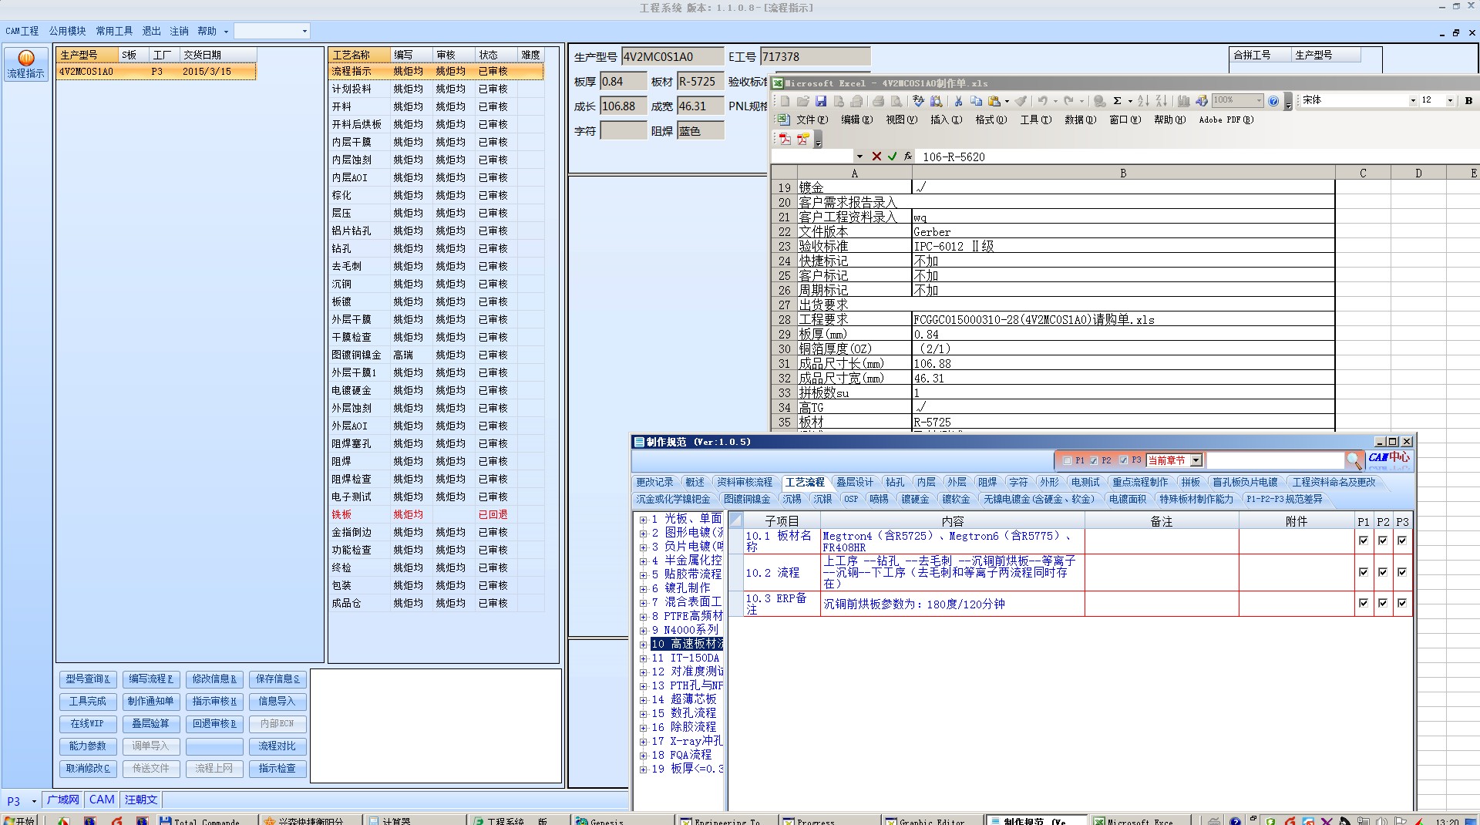Click the first Adobe PDF convert icon
Viewport: 1480px width, 825px height.
[785, 139]
